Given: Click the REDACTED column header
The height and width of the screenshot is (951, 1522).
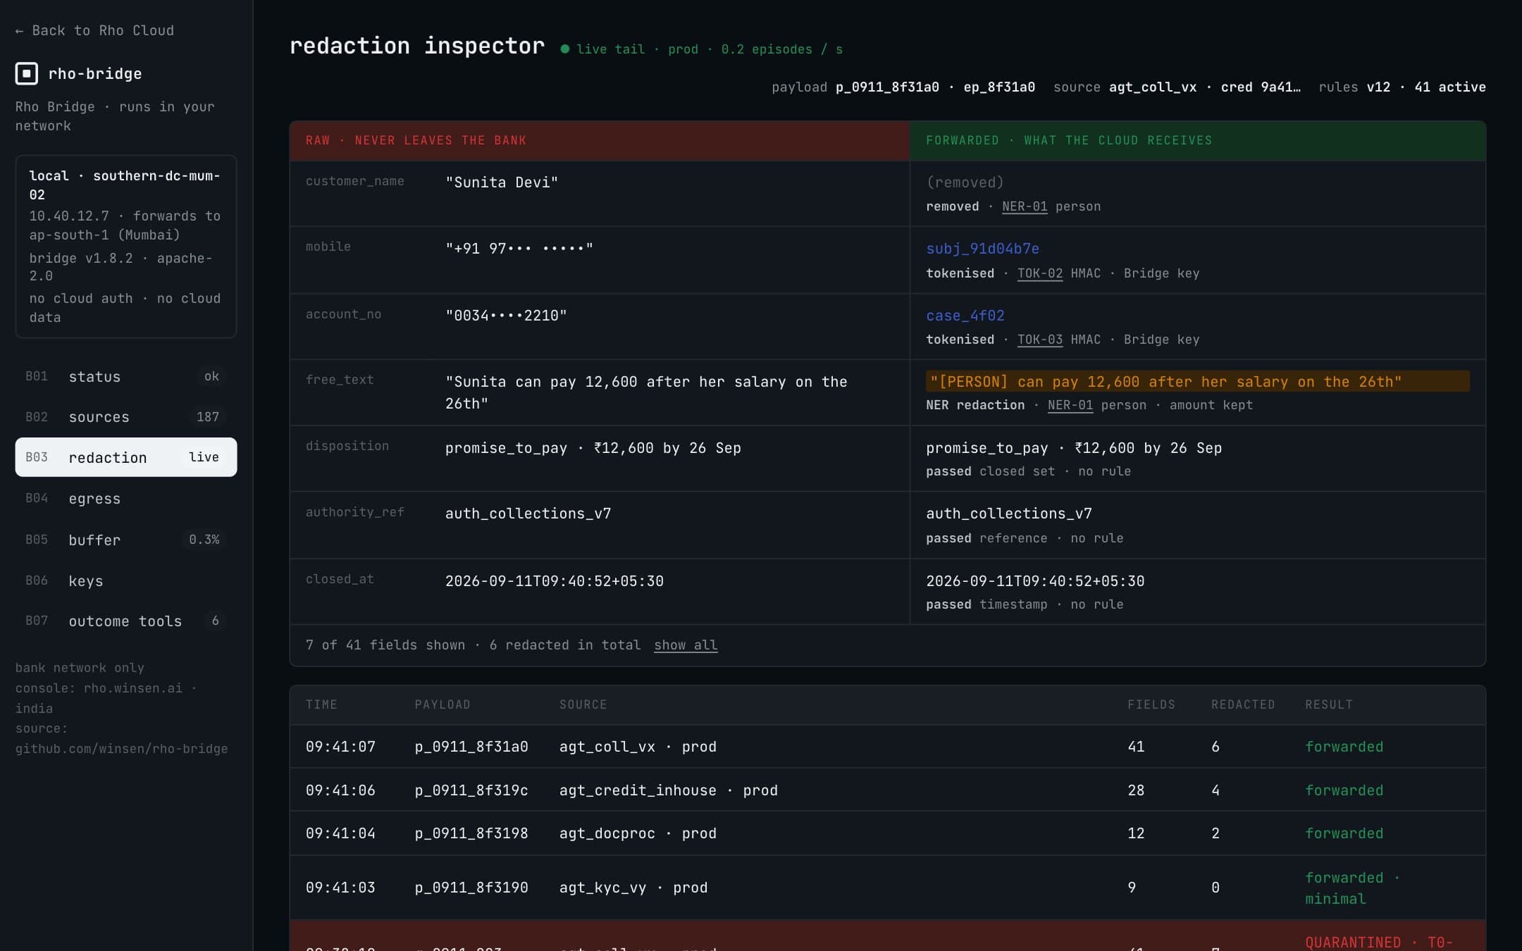Looking at the screenshot, I should 1242,704.
